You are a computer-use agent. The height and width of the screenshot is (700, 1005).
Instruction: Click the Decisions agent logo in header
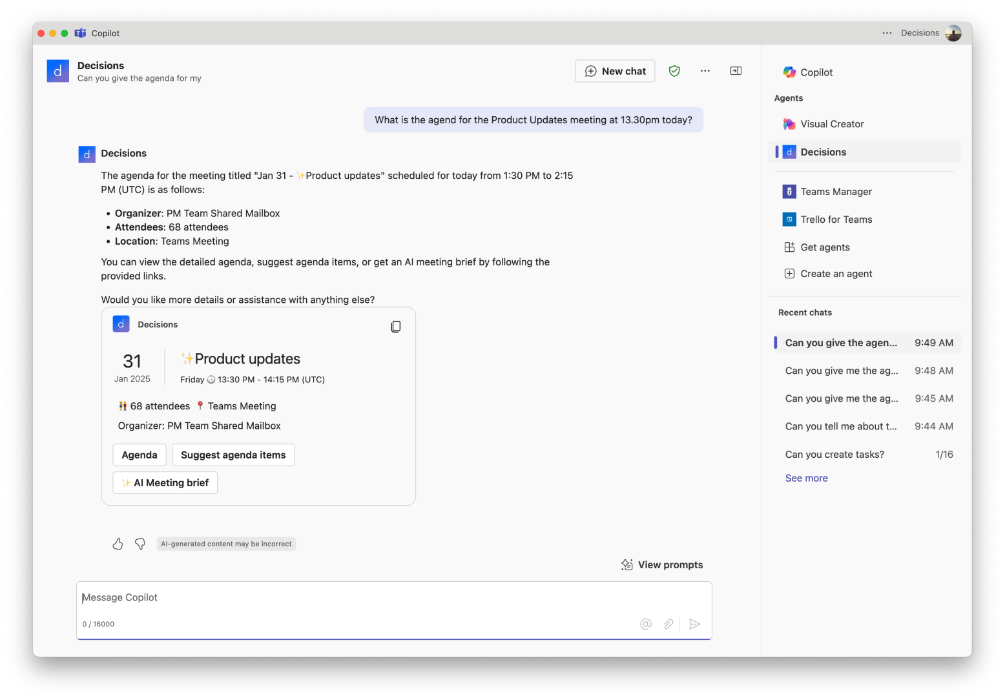click(57, 71)
